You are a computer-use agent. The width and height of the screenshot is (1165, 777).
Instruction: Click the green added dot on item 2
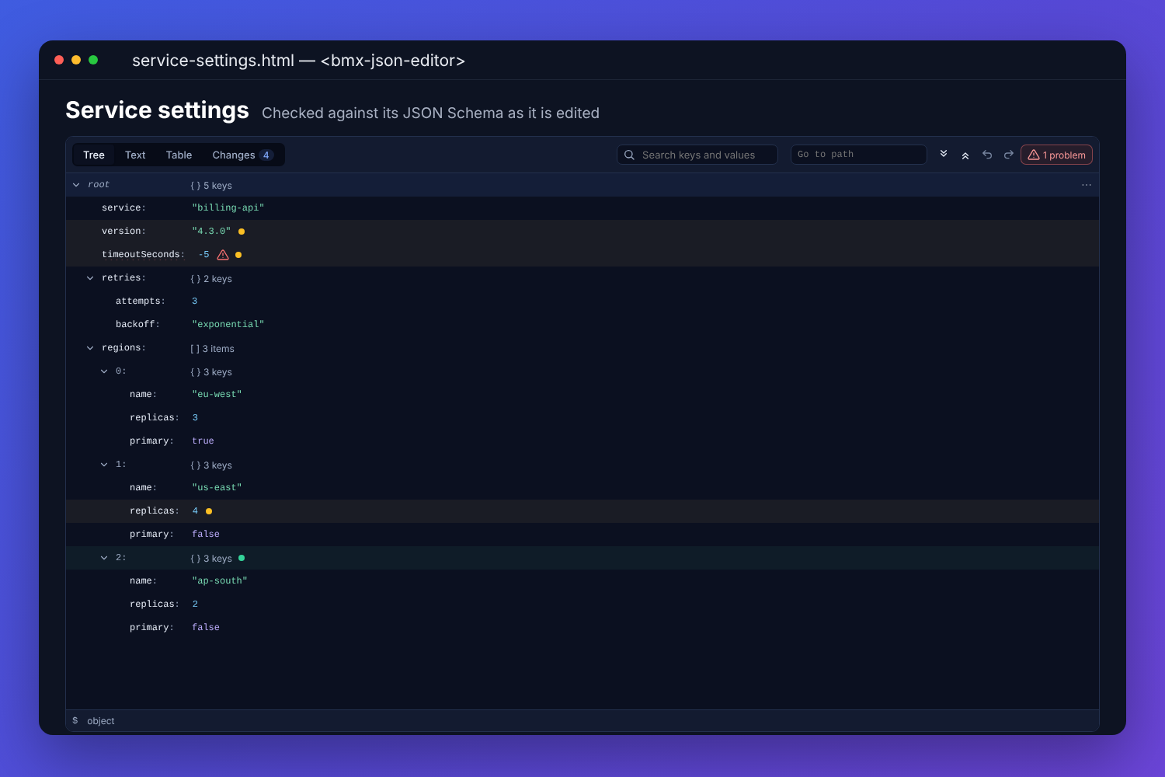coord(242,558)
